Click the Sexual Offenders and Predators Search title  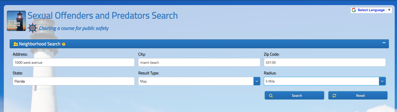click(x=103, y=16)
